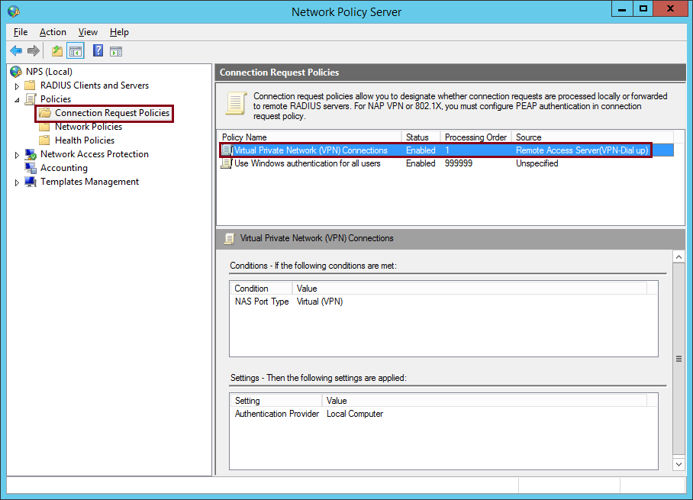
Task: Sort by Processing Order column header
Action: tap(475, 137)
